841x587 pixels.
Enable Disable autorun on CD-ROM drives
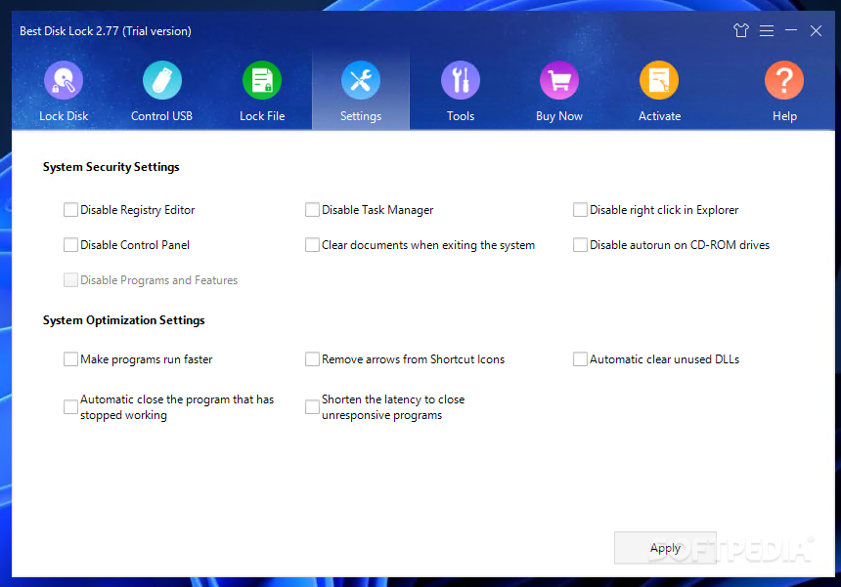tap(580, 245)
